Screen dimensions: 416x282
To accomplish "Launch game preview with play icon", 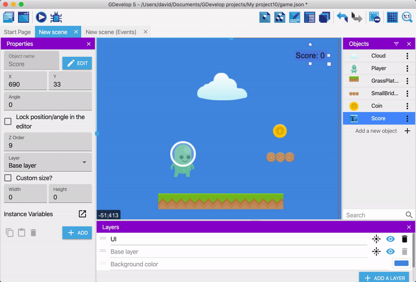I will (x=41, y=17).
